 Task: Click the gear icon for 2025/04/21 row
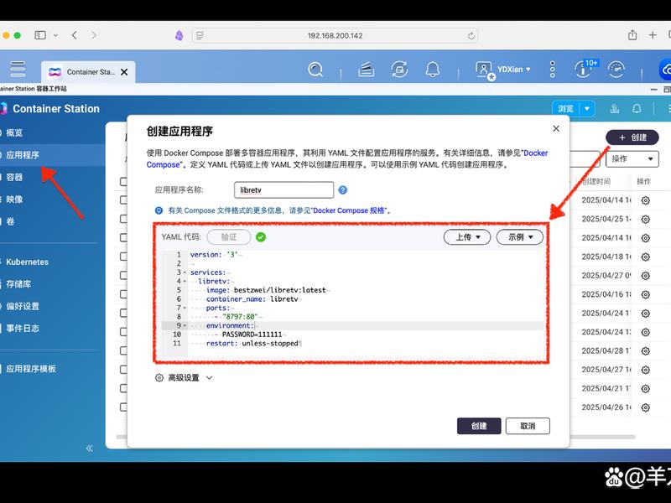(646, 388)
